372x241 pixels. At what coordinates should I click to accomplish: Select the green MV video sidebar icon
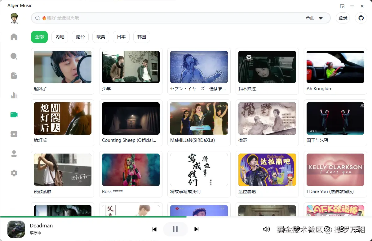[x=14, y=115]
